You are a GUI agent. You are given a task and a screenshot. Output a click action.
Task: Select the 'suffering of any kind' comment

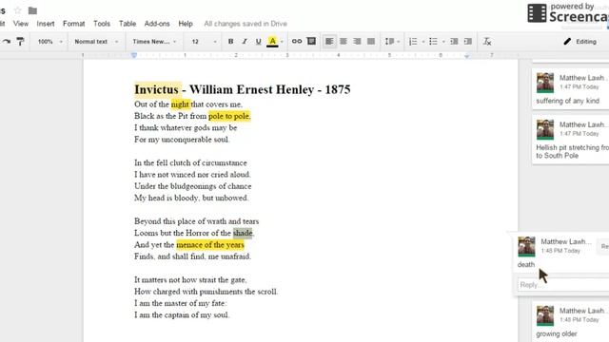(570, 88)
